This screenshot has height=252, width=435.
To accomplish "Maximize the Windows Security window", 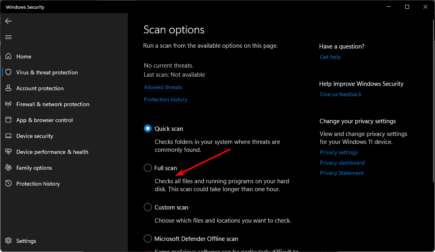I will tap(407, 7).
